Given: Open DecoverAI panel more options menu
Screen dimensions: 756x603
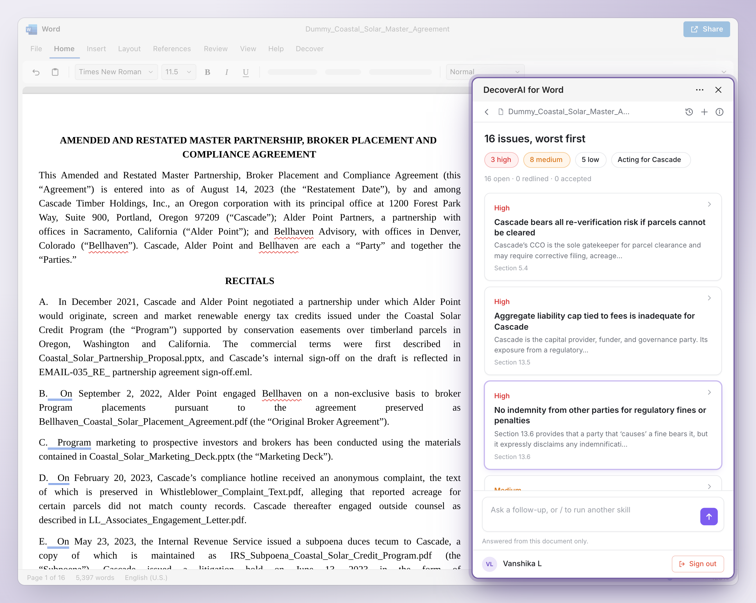Looking at the screenshot, I should point(699,90).
